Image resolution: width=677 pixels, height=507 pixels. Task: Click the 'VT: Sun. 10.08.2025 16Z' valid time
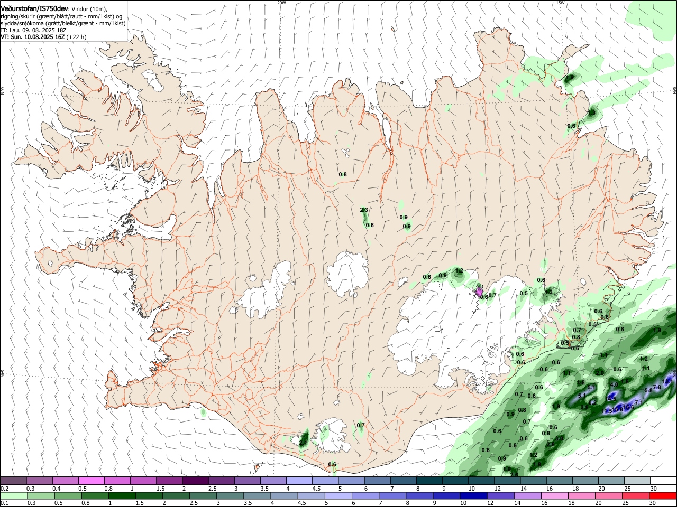[32, 37]
